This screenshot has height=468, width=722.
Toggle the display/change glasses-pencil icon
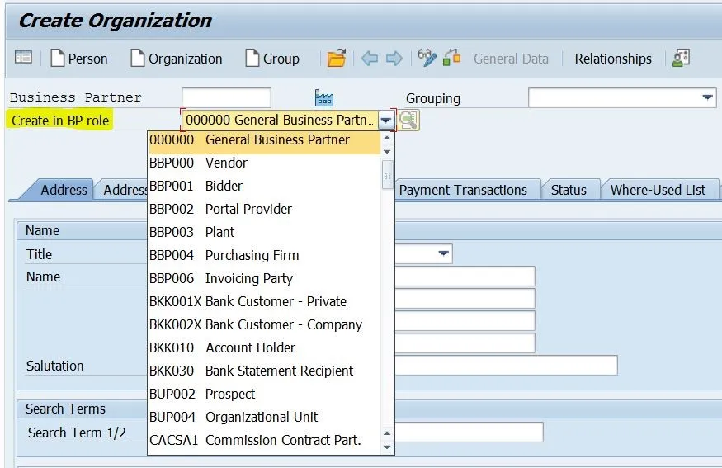pos(427,58)
